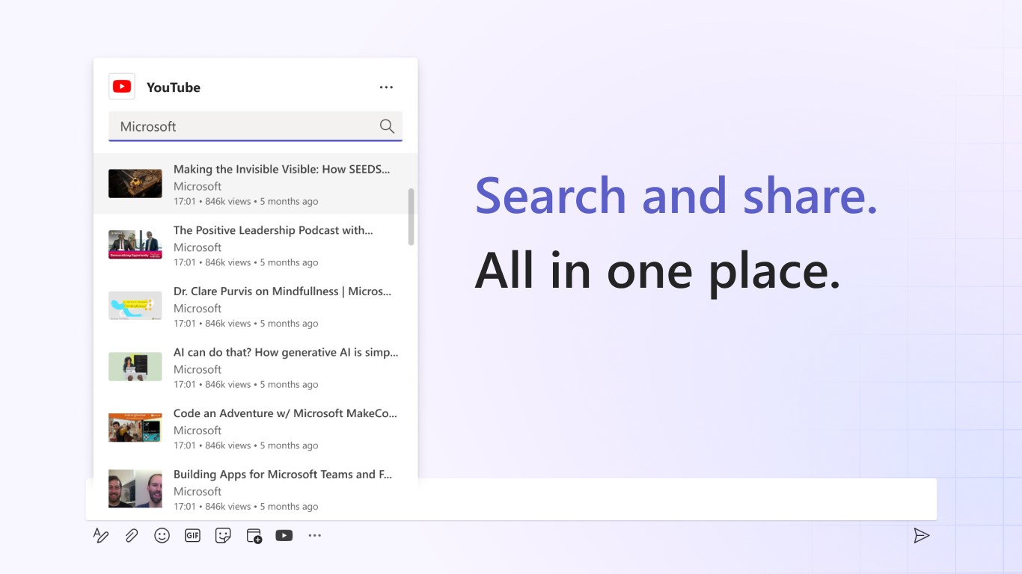
Task: Open the Format text tool in compose toolbar
Action: point(101,535)
